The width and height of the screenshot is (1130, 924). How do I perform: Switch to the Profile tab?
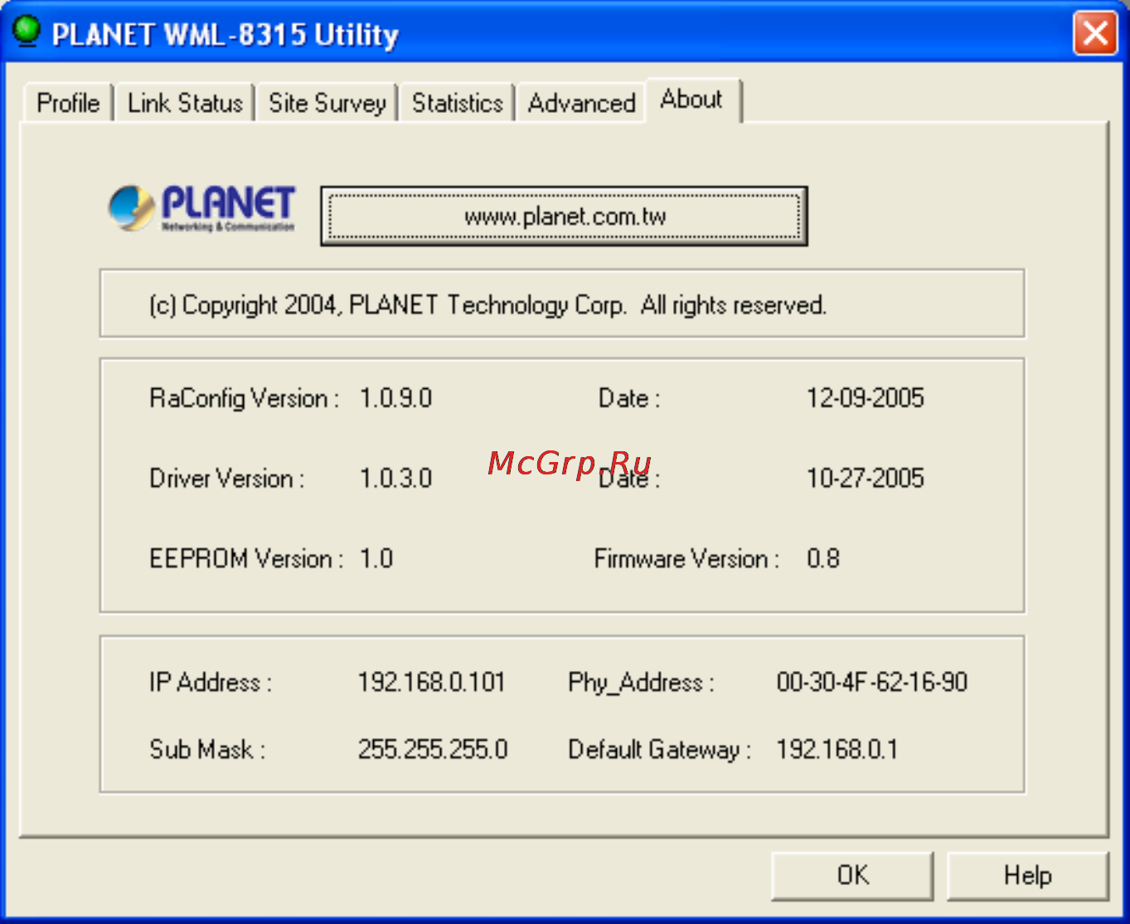[68, 103]
